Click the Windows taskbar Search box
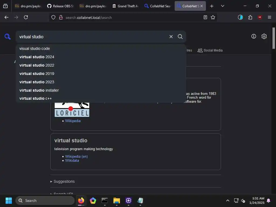 coord(45,201)
